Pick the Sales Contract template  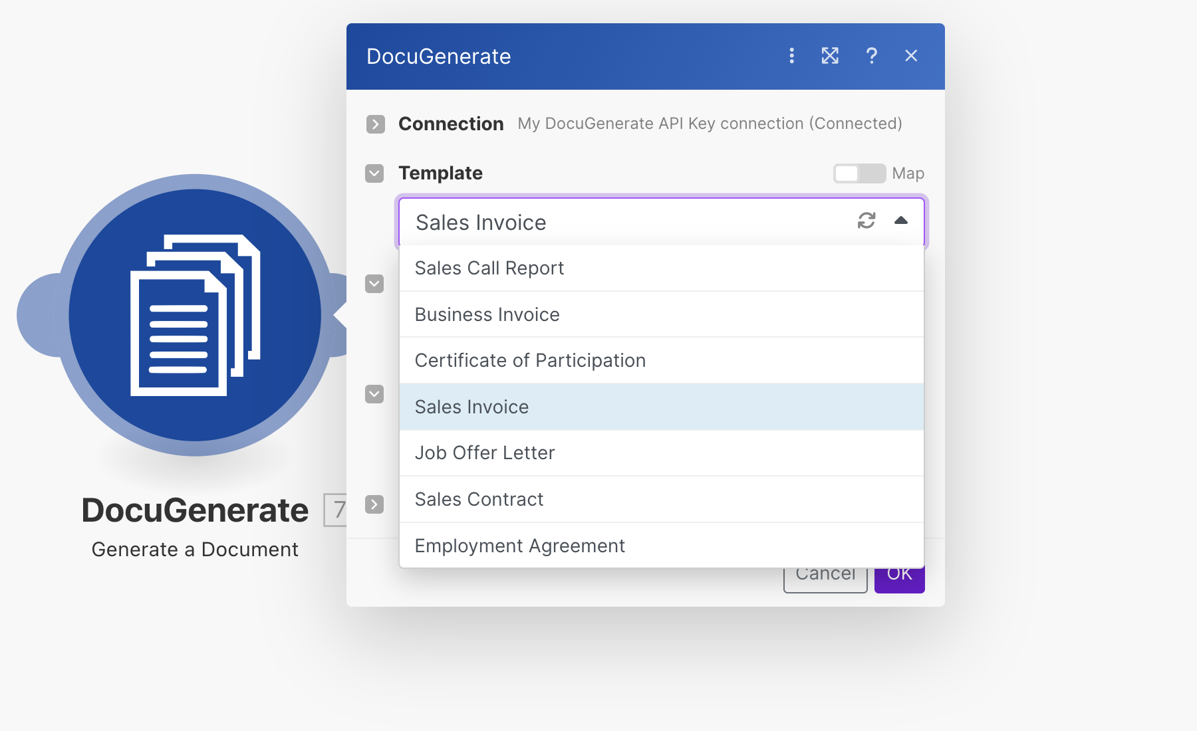click(x=662, y=499)
